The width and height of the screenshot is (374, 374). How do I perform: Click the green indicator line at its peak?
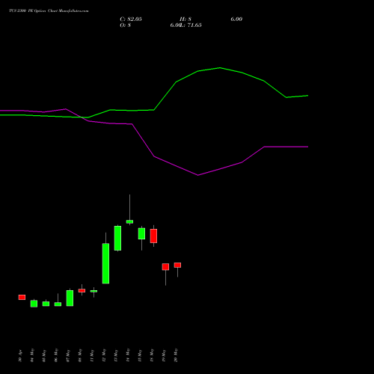coord(220,67)
